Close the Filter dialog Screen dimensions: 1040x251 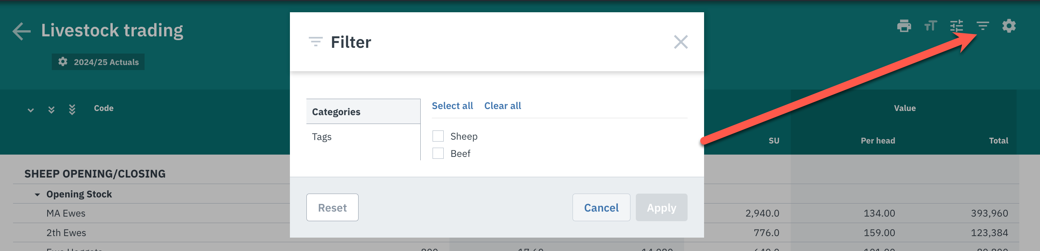pos(681,42)
